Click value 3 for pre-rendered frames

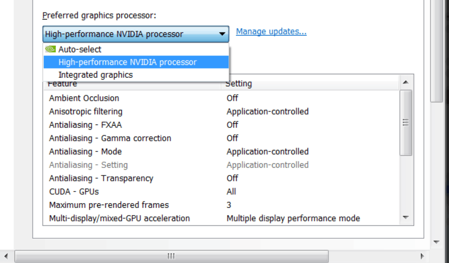tap(229, 205)
